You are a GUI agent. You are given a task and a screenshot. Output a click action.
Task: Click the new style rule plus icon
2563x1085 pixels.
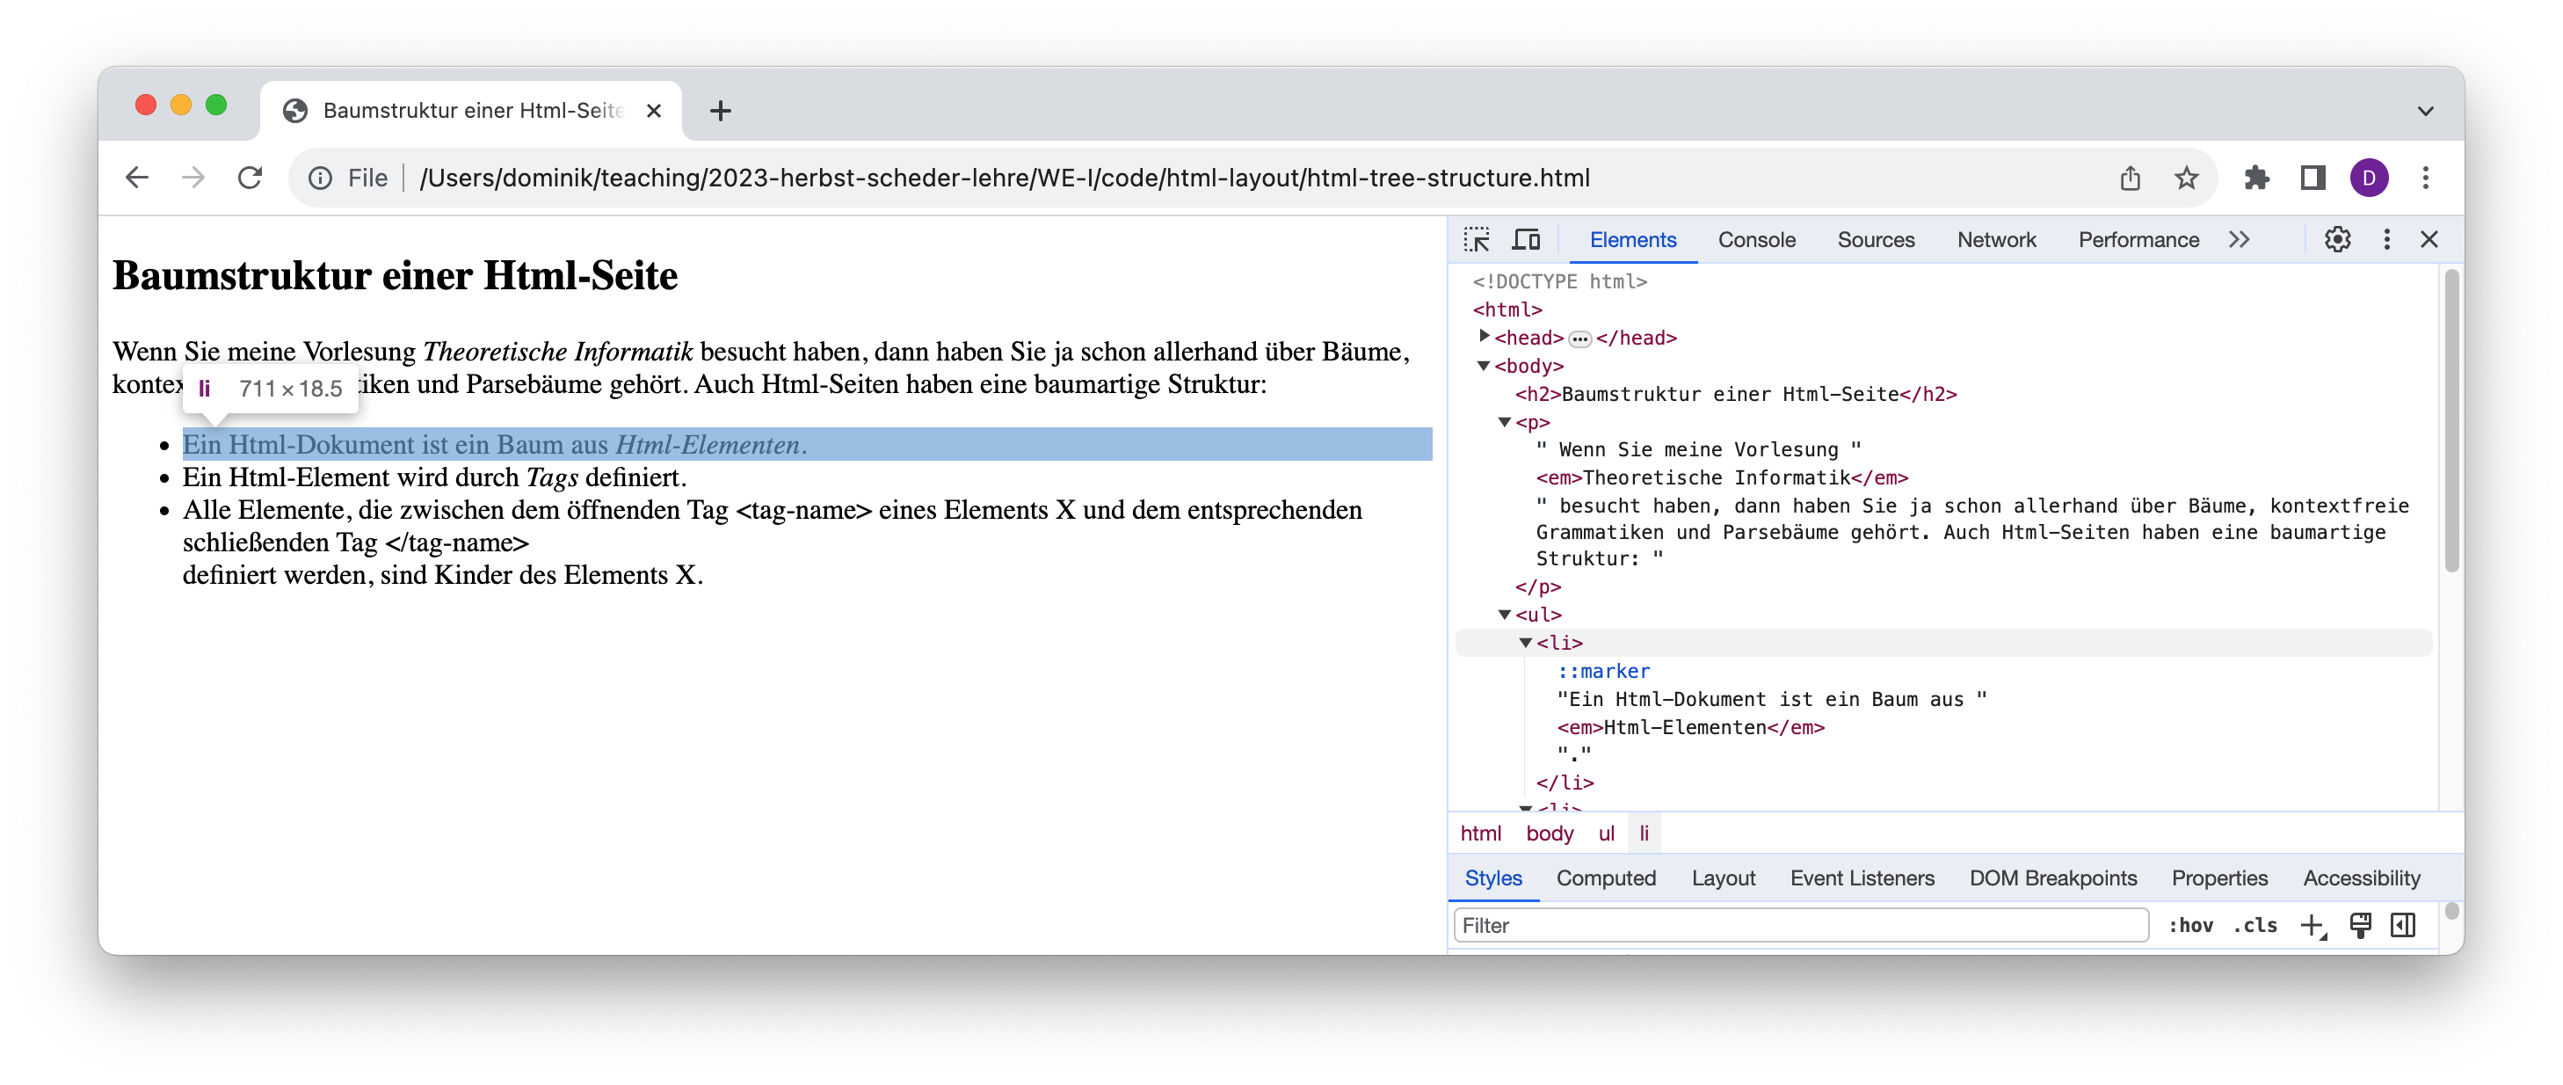pos(2313,926)
